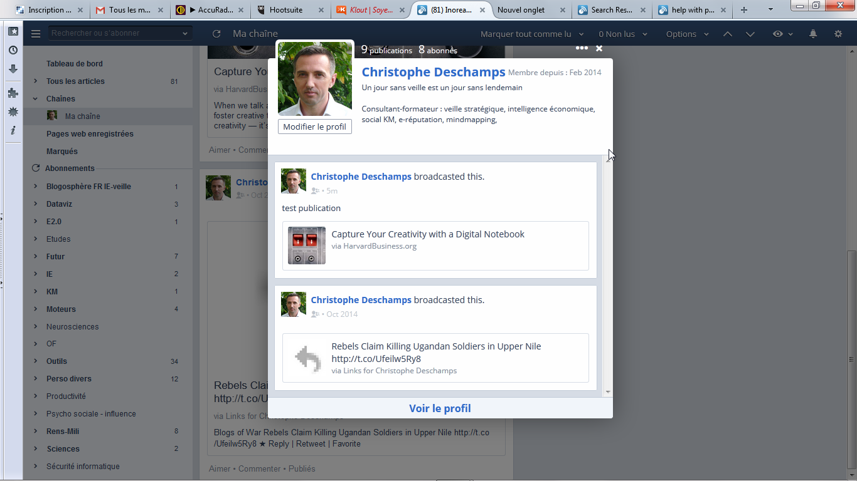Click the Modifier le profil button

[x=315, y=127]
